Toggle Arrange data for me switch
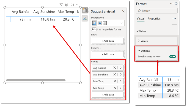Image resolution: width=187 pixels, height=107 pixels. click(94, 29)
